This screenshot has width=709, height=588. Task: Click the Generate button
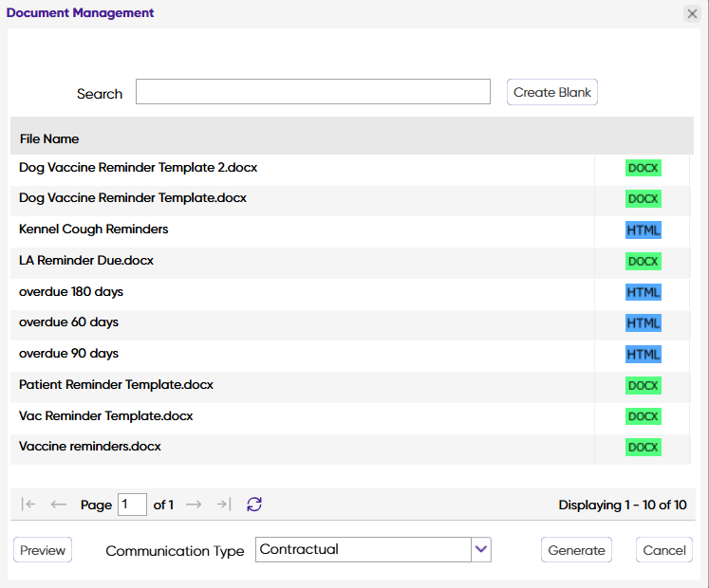coord(576,550)
